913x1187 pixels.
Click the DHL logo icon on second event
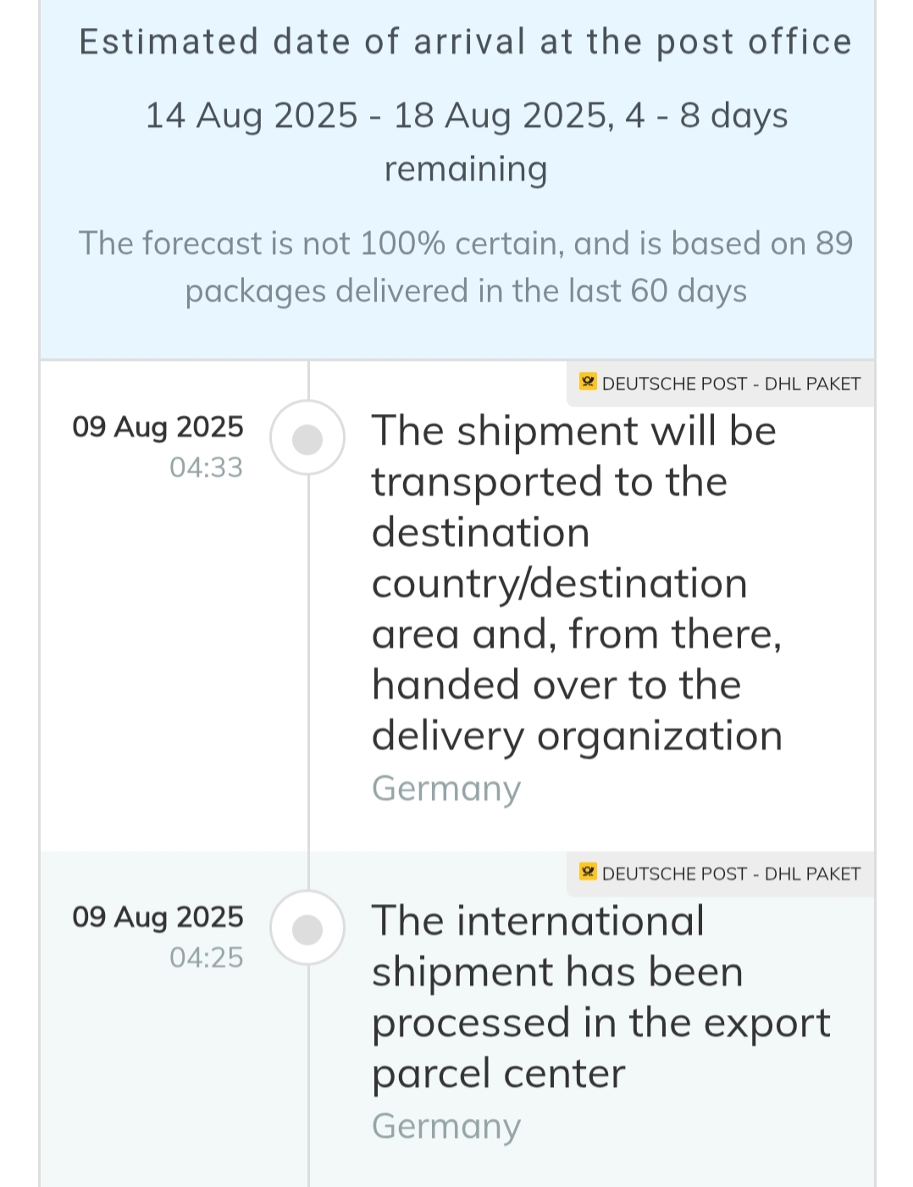588,872
